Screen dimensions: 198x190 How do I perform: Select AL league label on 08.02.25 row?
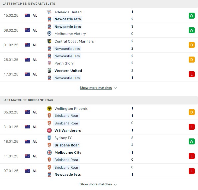tap(35, 30)
